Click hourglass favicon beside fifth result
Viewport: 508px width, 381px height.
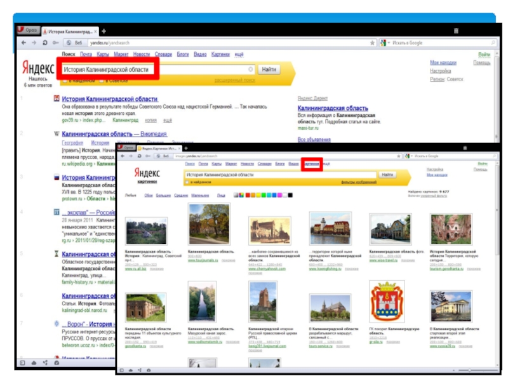pyautogui.click(x=57, y=253)
